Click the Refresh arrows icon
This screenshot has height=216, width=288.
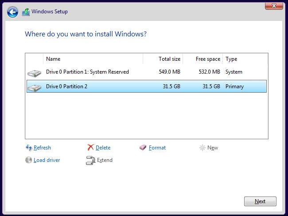29,148
